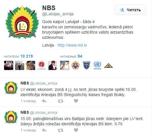This screenshot has width=152, height=134.
Task: Open the red K logo follower avatar
Action: pos(42,65)
